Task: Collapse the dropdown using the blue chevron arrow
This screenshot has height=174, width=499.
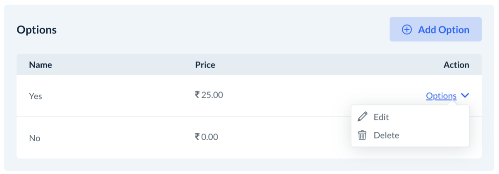Action: click(x=465, y=96)
